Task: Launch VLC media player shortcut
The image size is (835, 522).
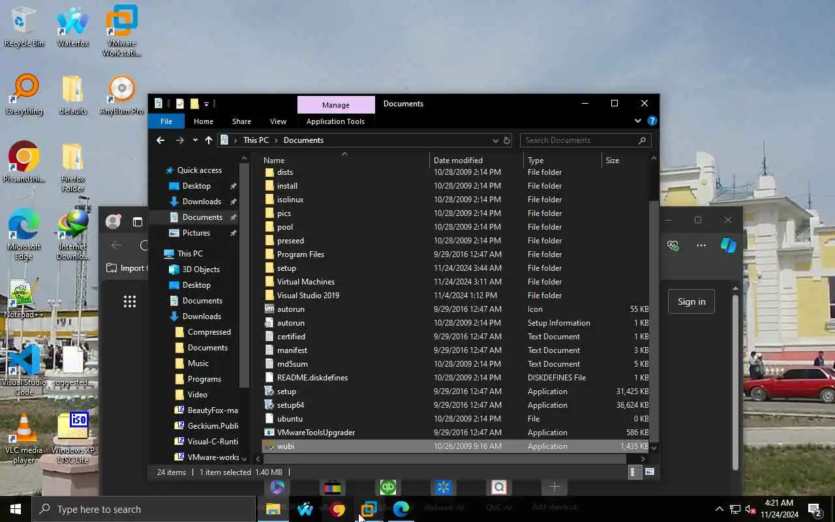Action: (x=24, y=438)
